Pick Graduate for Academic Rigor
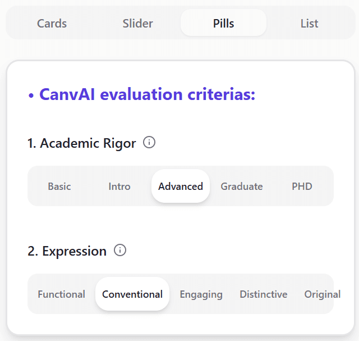 pyautogui.click(x=242, y=187)
